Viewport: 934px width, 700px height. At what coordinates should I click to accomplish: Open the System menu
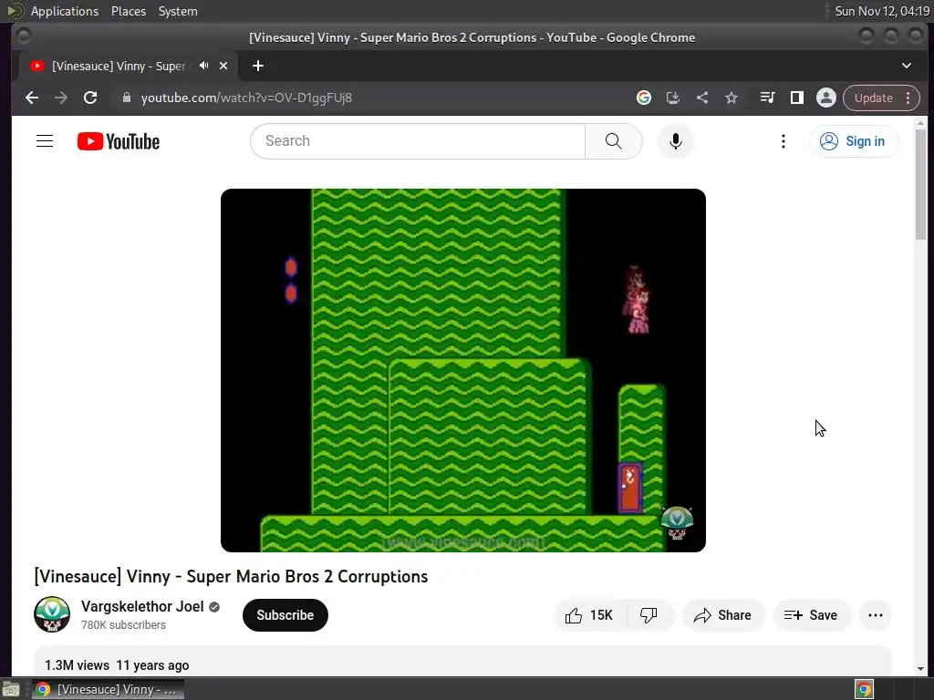click(x=178, y=11)
